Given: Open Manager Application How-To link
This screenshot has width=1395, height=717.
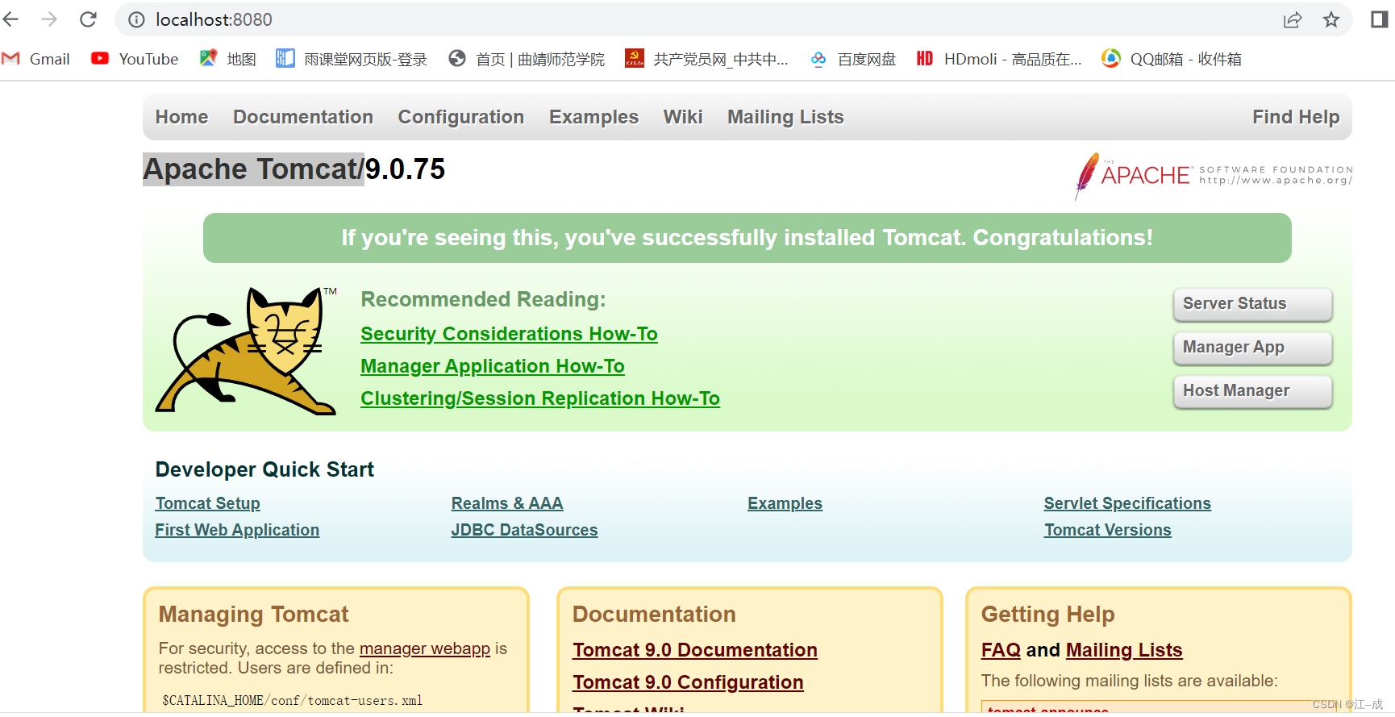Looking at the screenshot, I should coord(493,366).
